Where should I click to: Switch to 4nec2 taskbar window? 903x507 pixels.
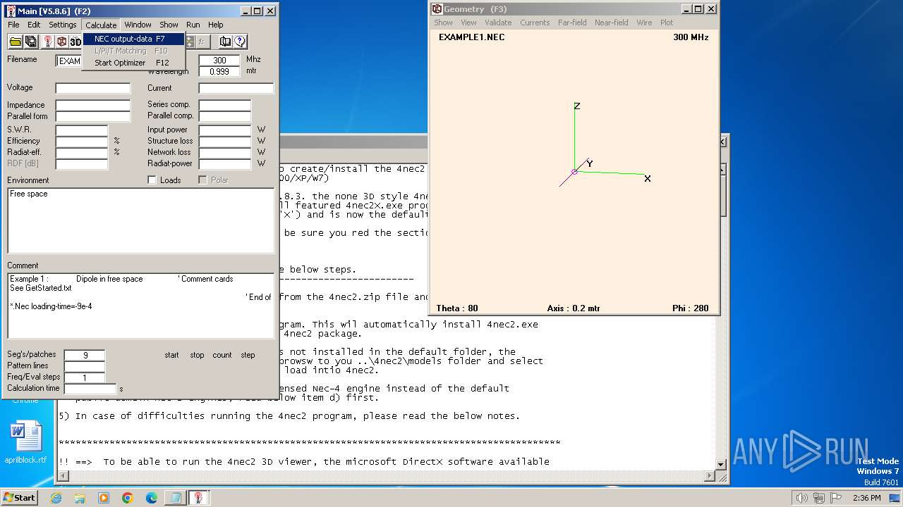pyautogui.click(x=199, y=498)
